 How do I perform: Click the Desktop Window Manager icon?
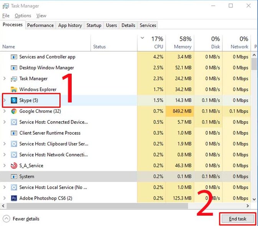[x=14, y=68]
